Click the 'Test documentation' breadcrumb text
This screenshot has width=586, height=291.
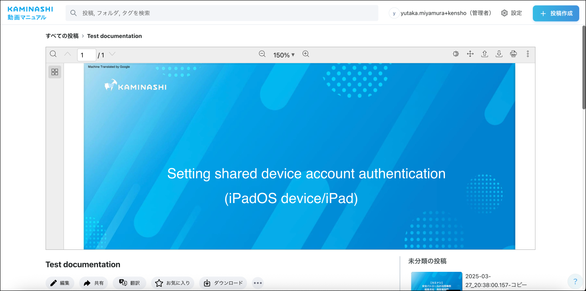pyautogui.click(x=114, y=36)
